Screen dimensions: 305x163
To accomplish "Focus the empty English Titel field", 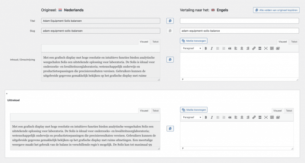I will [x=240, y=21].
